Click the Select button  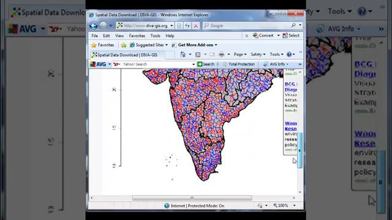point(291,35)
